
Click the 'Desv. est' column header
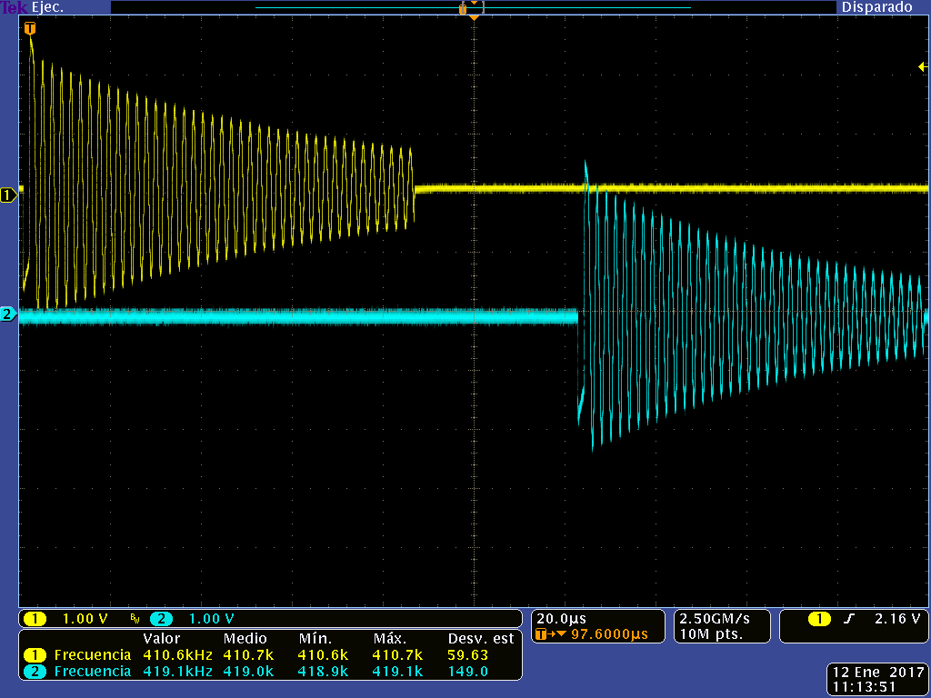[x=481, y=639]
